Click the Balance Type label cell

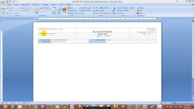pos(97,40)
